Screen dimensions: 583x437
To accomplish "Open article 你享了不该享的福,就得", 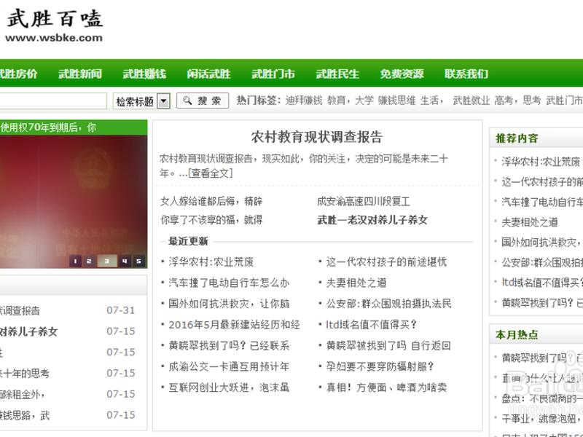I will pyautogui.click(x=211, y=220).
